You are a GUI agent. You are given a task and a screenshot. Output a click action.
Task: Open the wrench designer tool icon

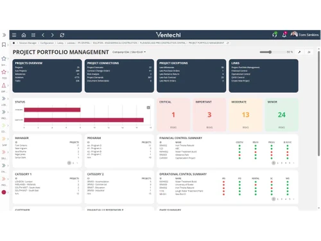[299, 52]
